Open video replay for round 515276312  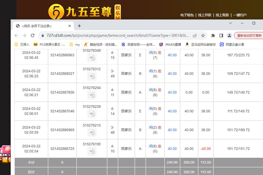click(92, 76)
